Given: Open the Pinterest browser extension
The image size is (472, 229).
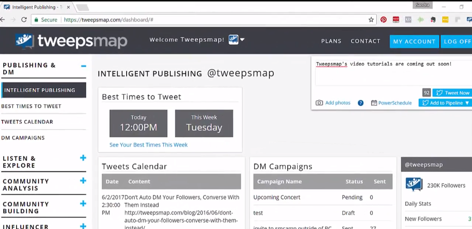Looking at the screenshot, I should [383, 20].
